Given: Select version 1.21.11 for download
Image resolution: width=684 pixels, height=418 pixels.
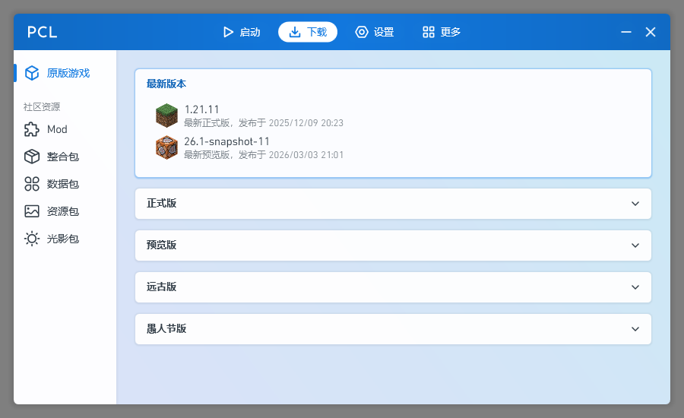Looking at the screenshot, I should [393, 116].
